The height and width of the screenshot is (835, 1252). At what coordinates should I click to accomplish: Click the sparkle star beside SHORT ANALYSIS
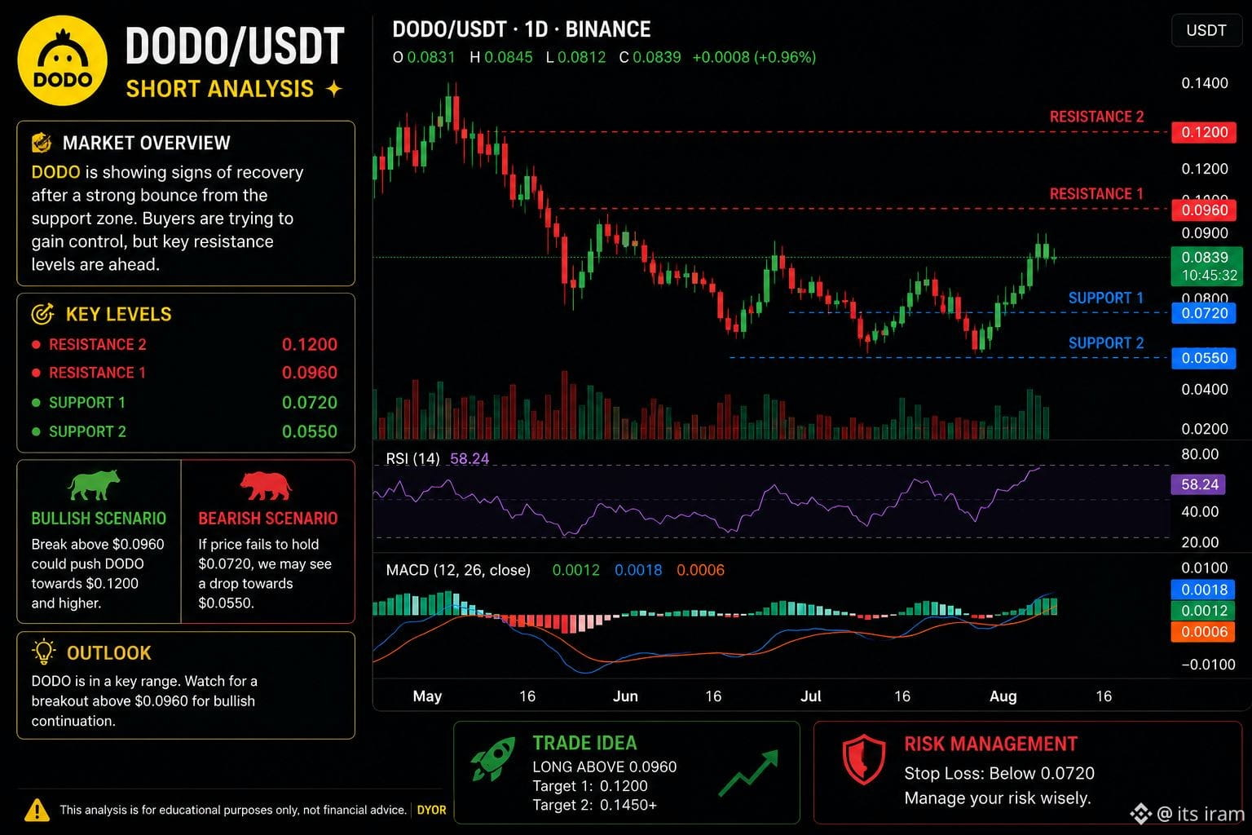(x=333, y=89)
